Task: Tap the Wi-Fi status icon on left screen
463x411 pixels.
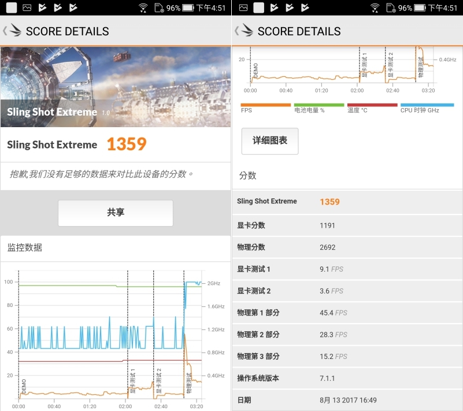Action: pyautogui.click(x=143, y=8)
